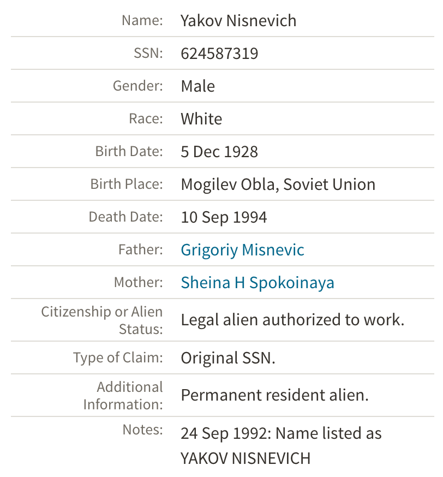Click the Original SSN claim value
443x477 pixels.
point(228,358)
